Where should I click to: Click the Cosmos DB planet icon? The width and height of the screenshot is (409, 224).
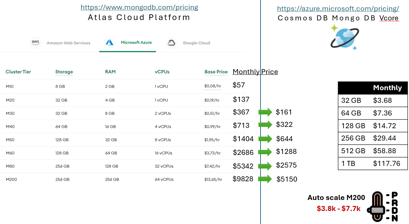[344, 38]
